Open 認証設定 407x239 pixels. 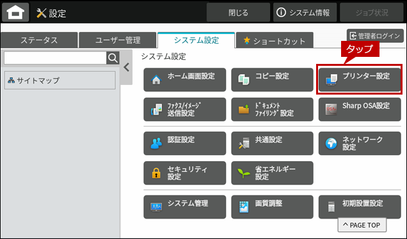pos(184,143)
